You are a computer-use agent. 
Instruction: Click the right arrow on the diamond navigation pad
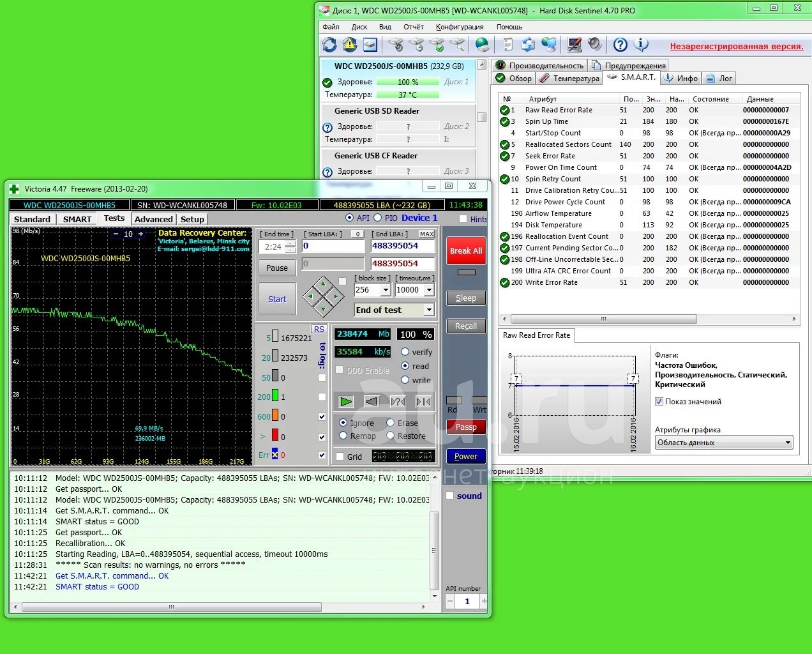click(x=335, y=296)
